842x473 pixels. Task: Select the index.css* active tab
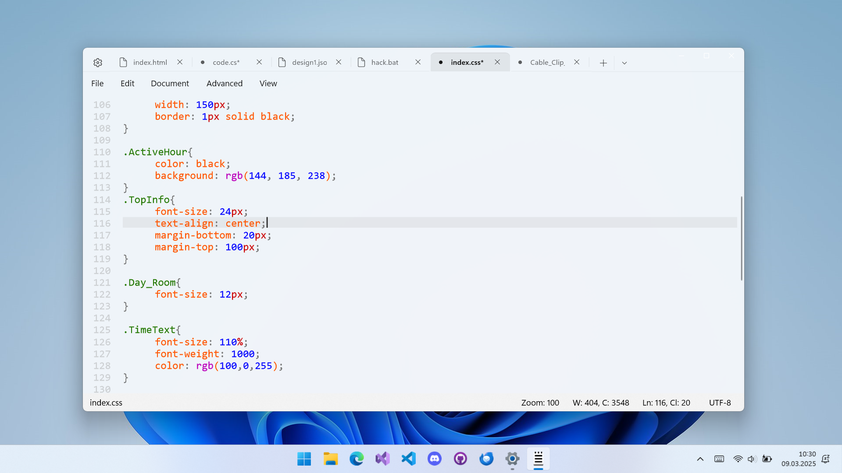pos(467,63)
